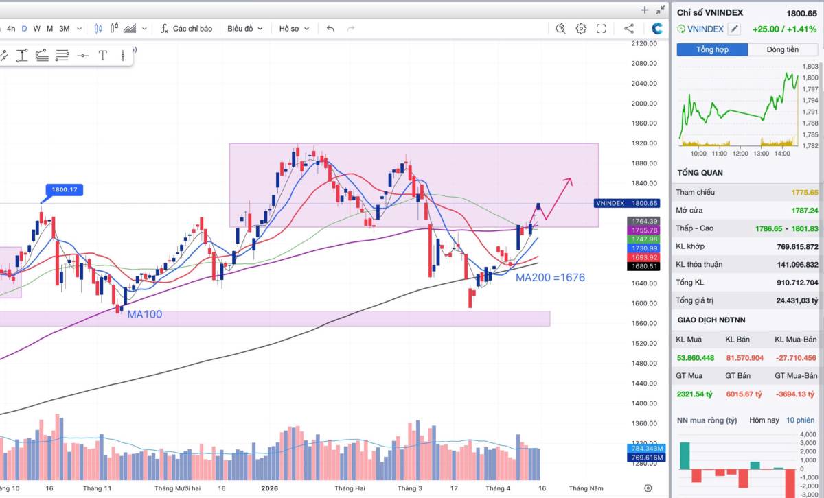824x498 pixels.
Task: Select the parallel horizontal lines tool
Action: (x=62, y=56)
